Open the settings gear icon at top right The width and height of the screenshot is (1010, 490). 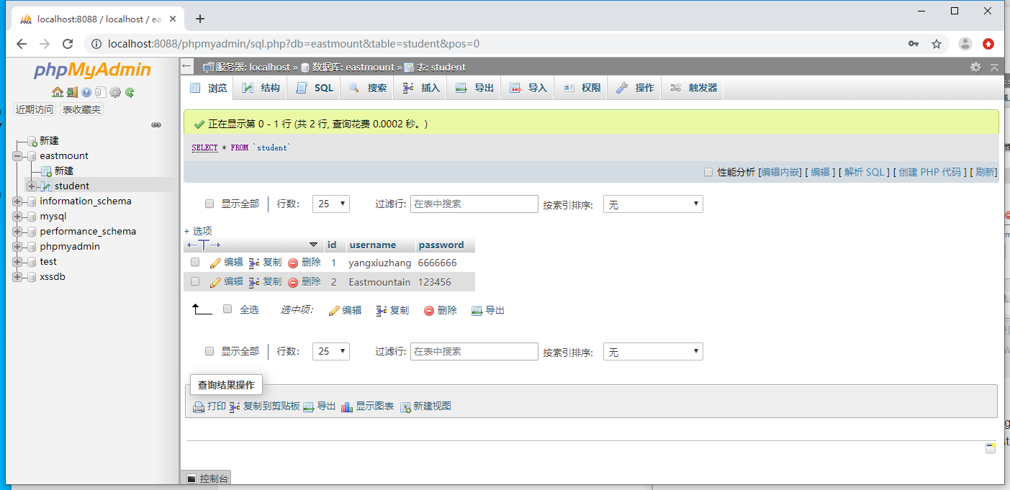[975, 66]
